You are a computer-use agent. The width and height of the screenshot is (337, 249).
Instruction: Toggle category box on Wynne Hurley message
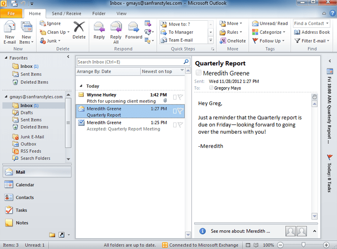coord(175,97)
